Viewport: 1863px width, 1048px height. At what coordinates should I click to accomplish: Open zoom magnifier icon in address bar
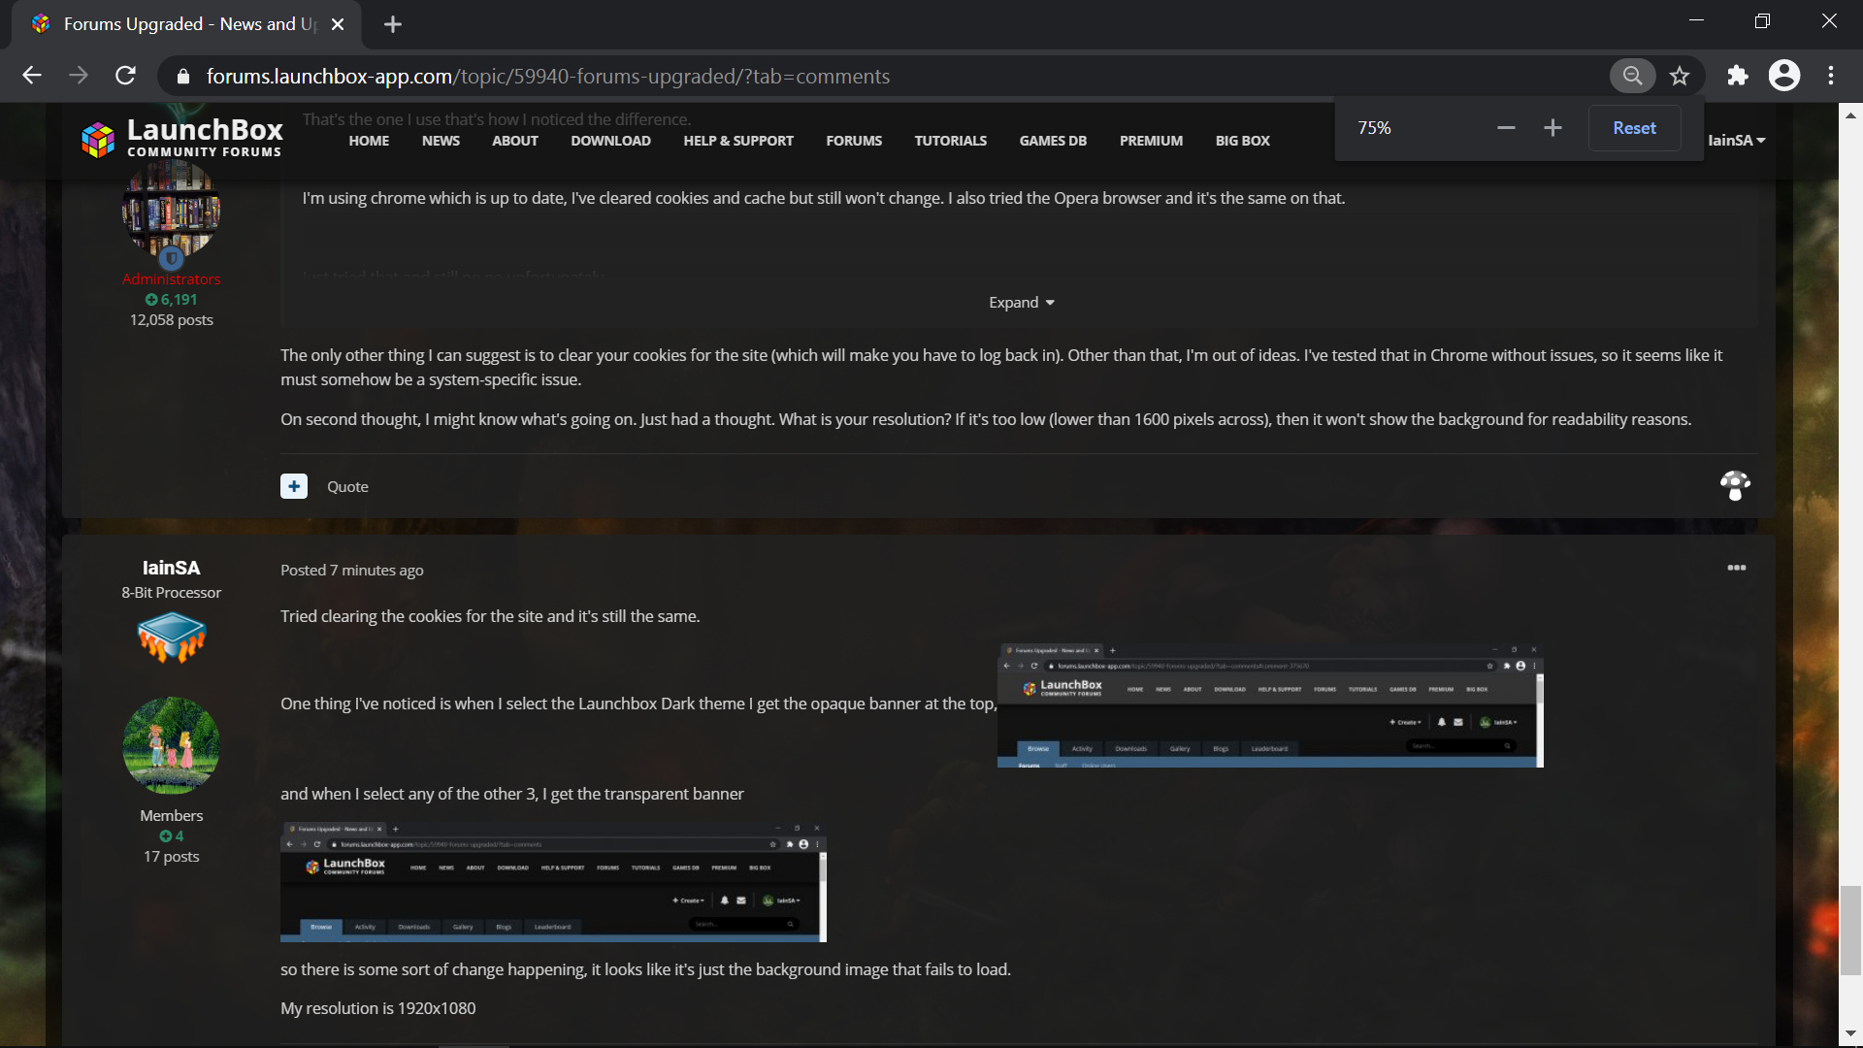(1632, 76)
